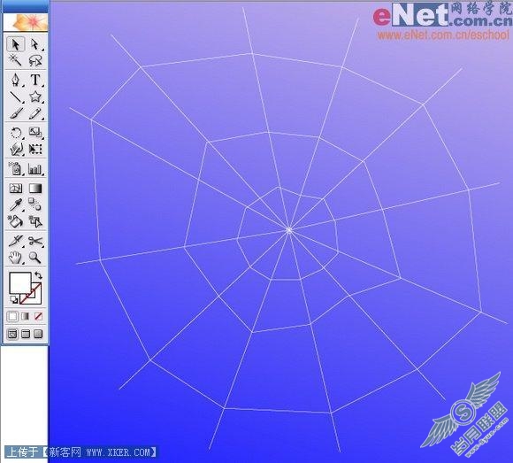The image size is (513, 463).
Task: Set paint to None button
Action: point(38,316)
